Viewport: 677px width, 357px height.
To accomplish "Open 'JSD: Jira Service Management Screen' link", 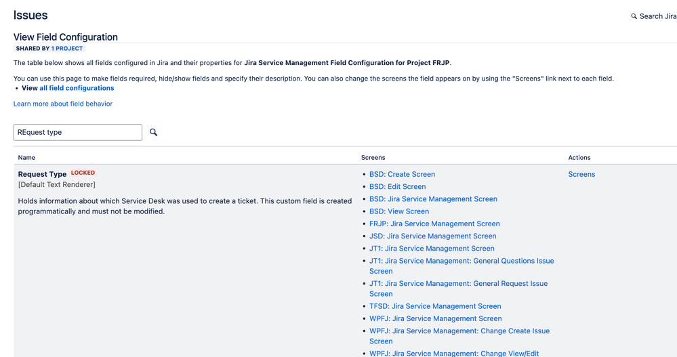I will (x=432, y=236).
